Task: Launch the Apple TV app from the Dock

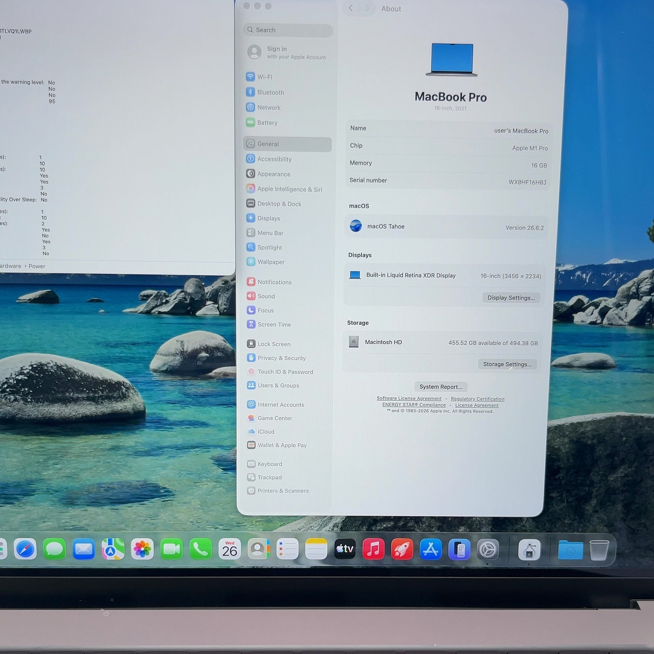Action: click(345, 549)
